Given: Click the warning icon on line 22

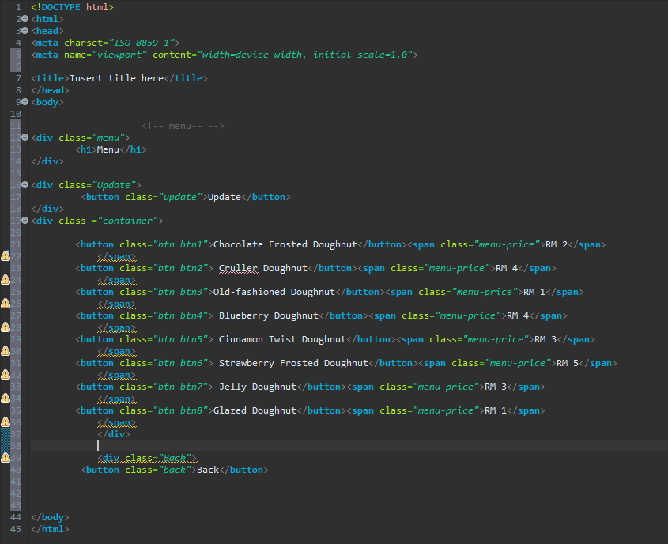Looking at the screenshot, I should (x=6, y=256).
